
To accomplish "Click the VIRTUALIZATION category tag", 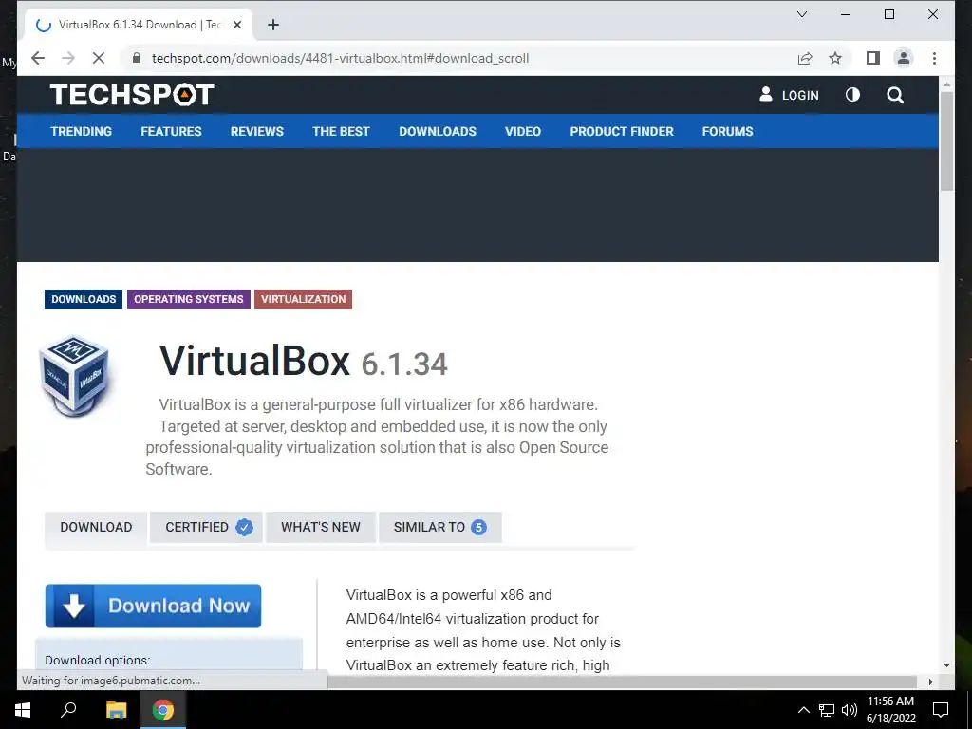I will [x=303, y=299].
